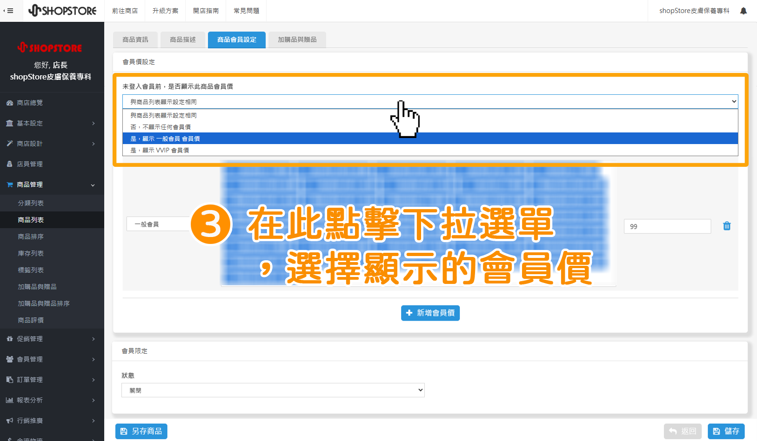757x441 pixels.
Task: Click the bank icon beside 基本設定
Action: [10, 123]
